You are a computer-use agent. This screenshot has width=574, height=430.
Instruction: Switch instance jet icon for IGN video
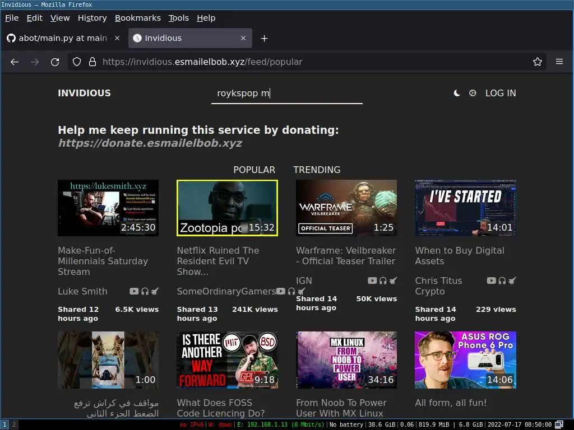point(393,281)
